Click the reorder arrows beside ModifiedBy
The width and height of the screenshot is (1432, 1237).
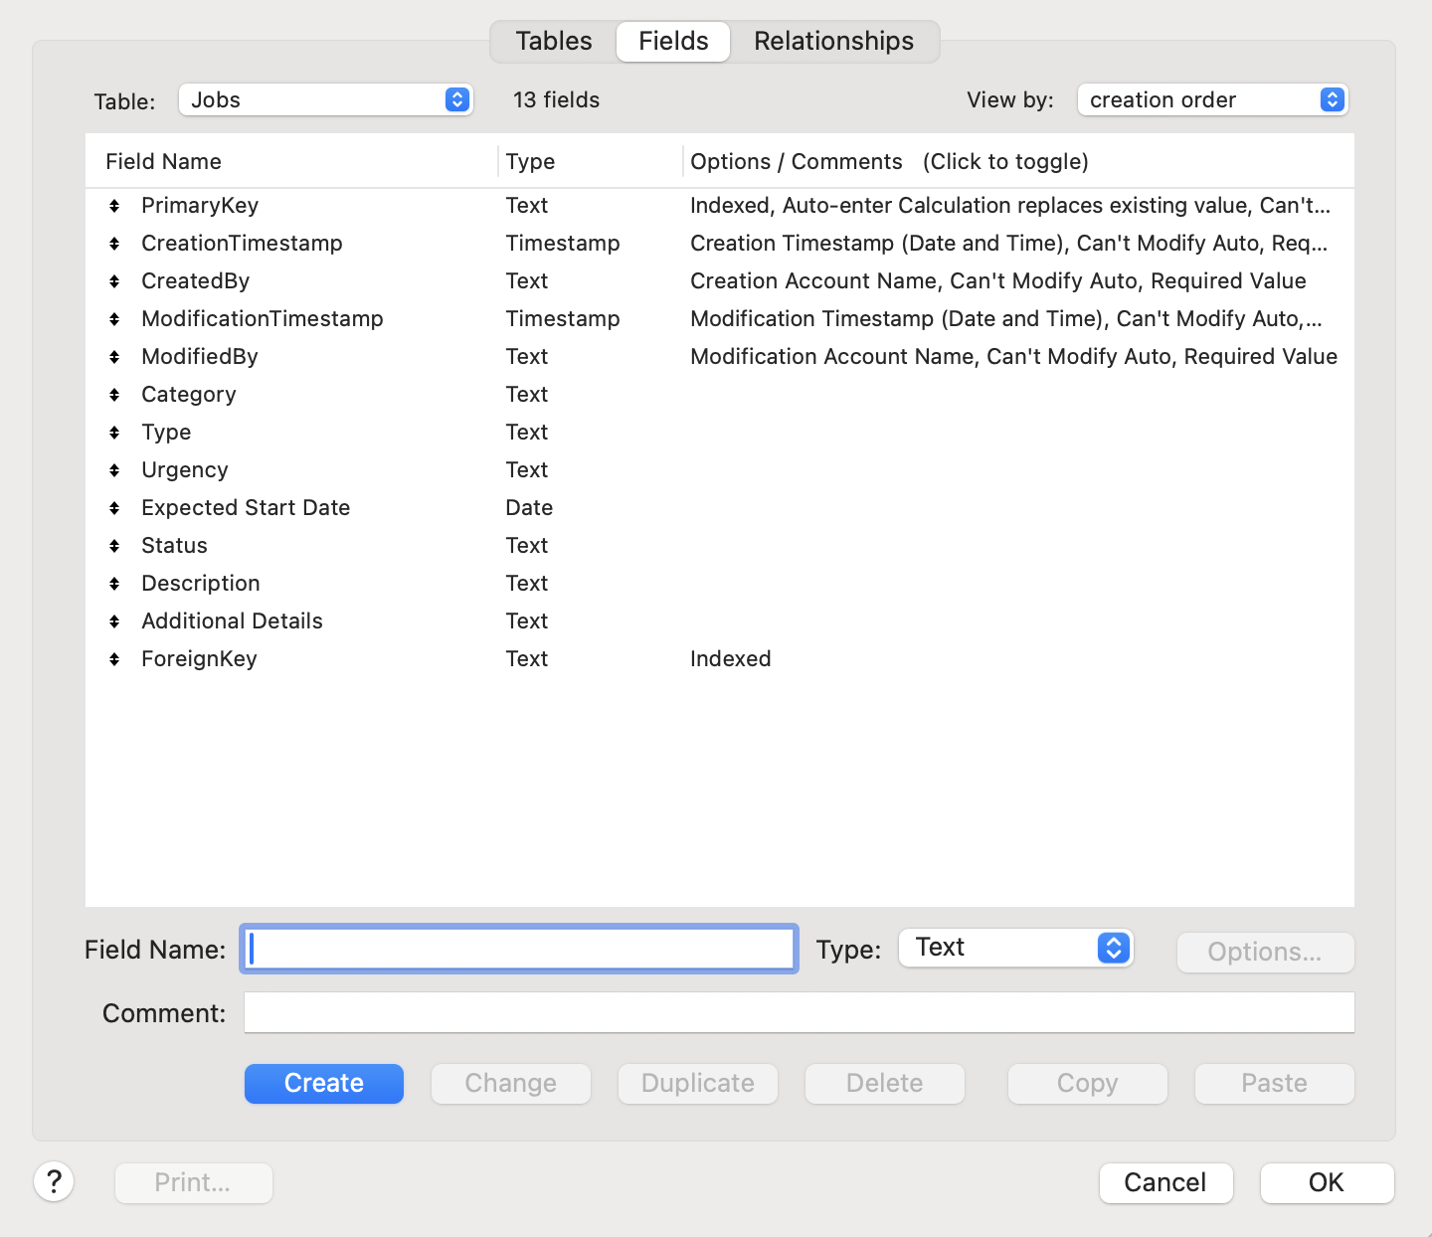pos(113,356)
